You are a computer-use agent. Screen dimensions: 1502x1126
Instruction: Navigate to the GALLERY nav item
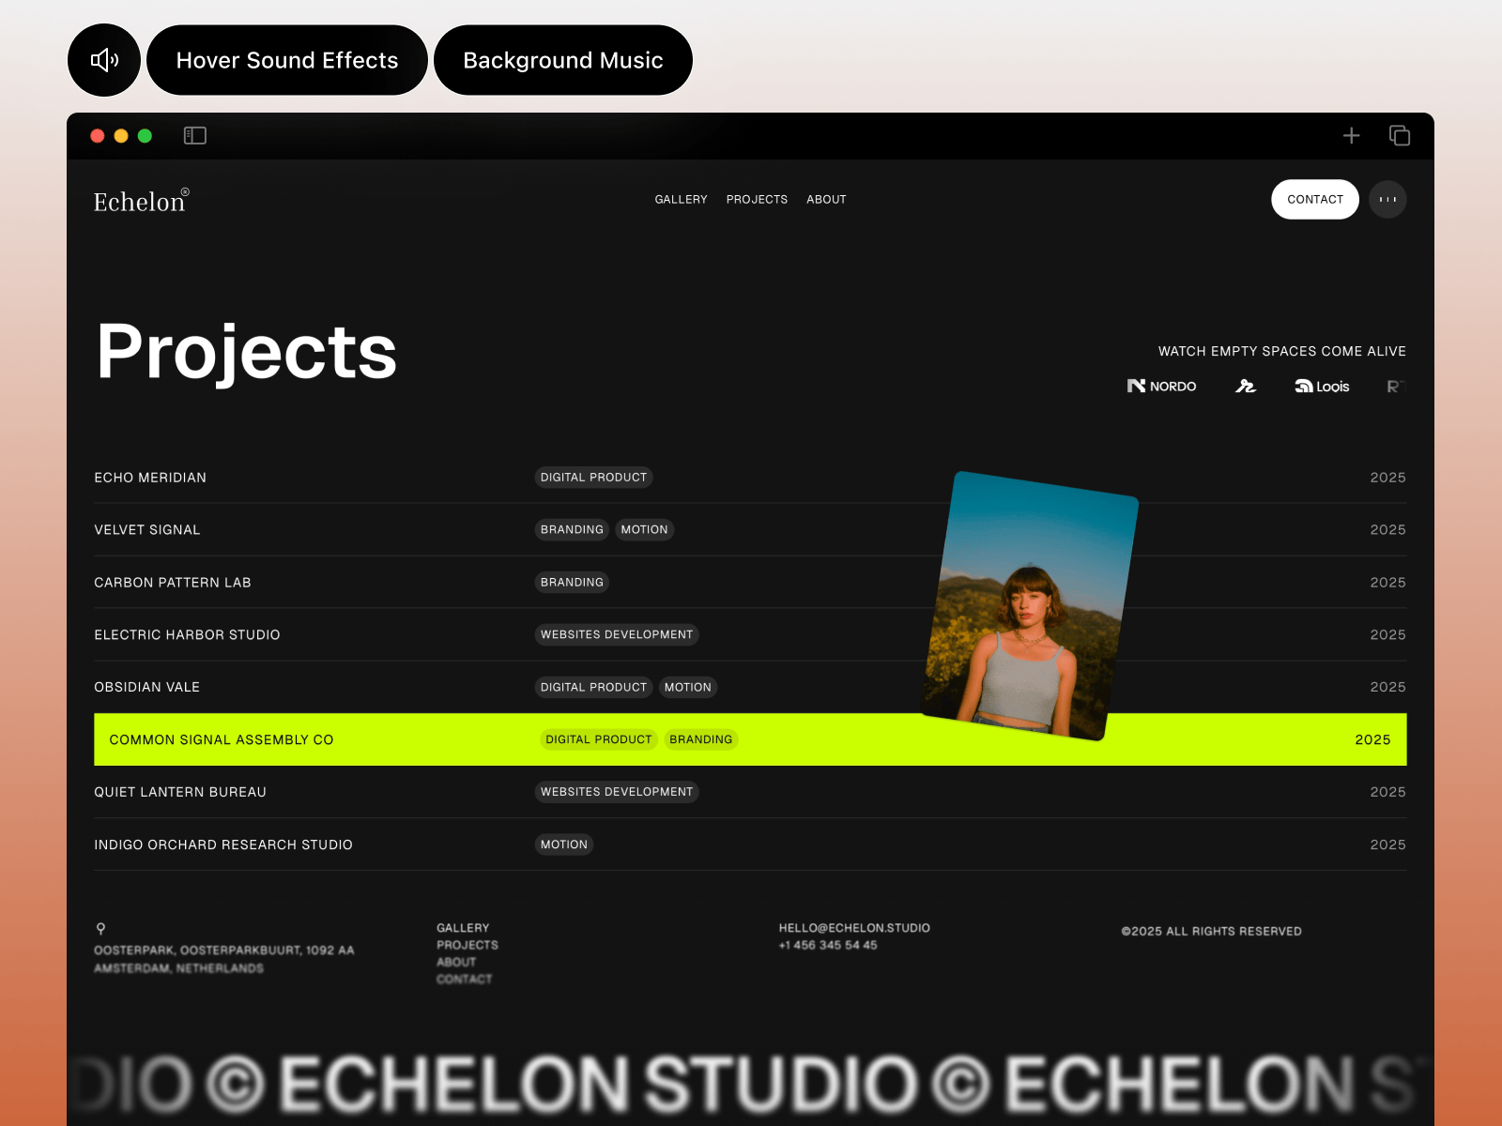click(x=681, y=199)
